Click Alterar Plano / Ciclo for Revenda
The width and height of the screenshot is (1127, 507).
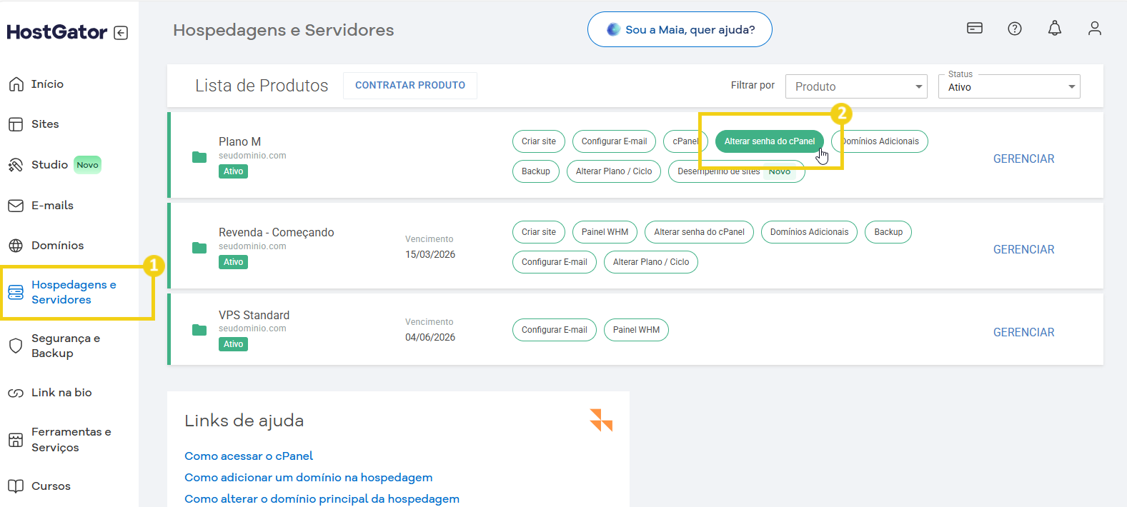pyautogui.click(x=651, y=262)
